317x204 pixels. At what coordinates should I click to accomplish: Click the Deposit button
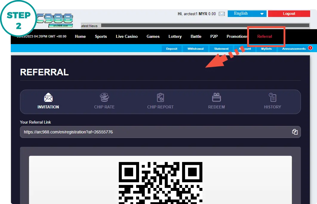[x=172, y=49]
